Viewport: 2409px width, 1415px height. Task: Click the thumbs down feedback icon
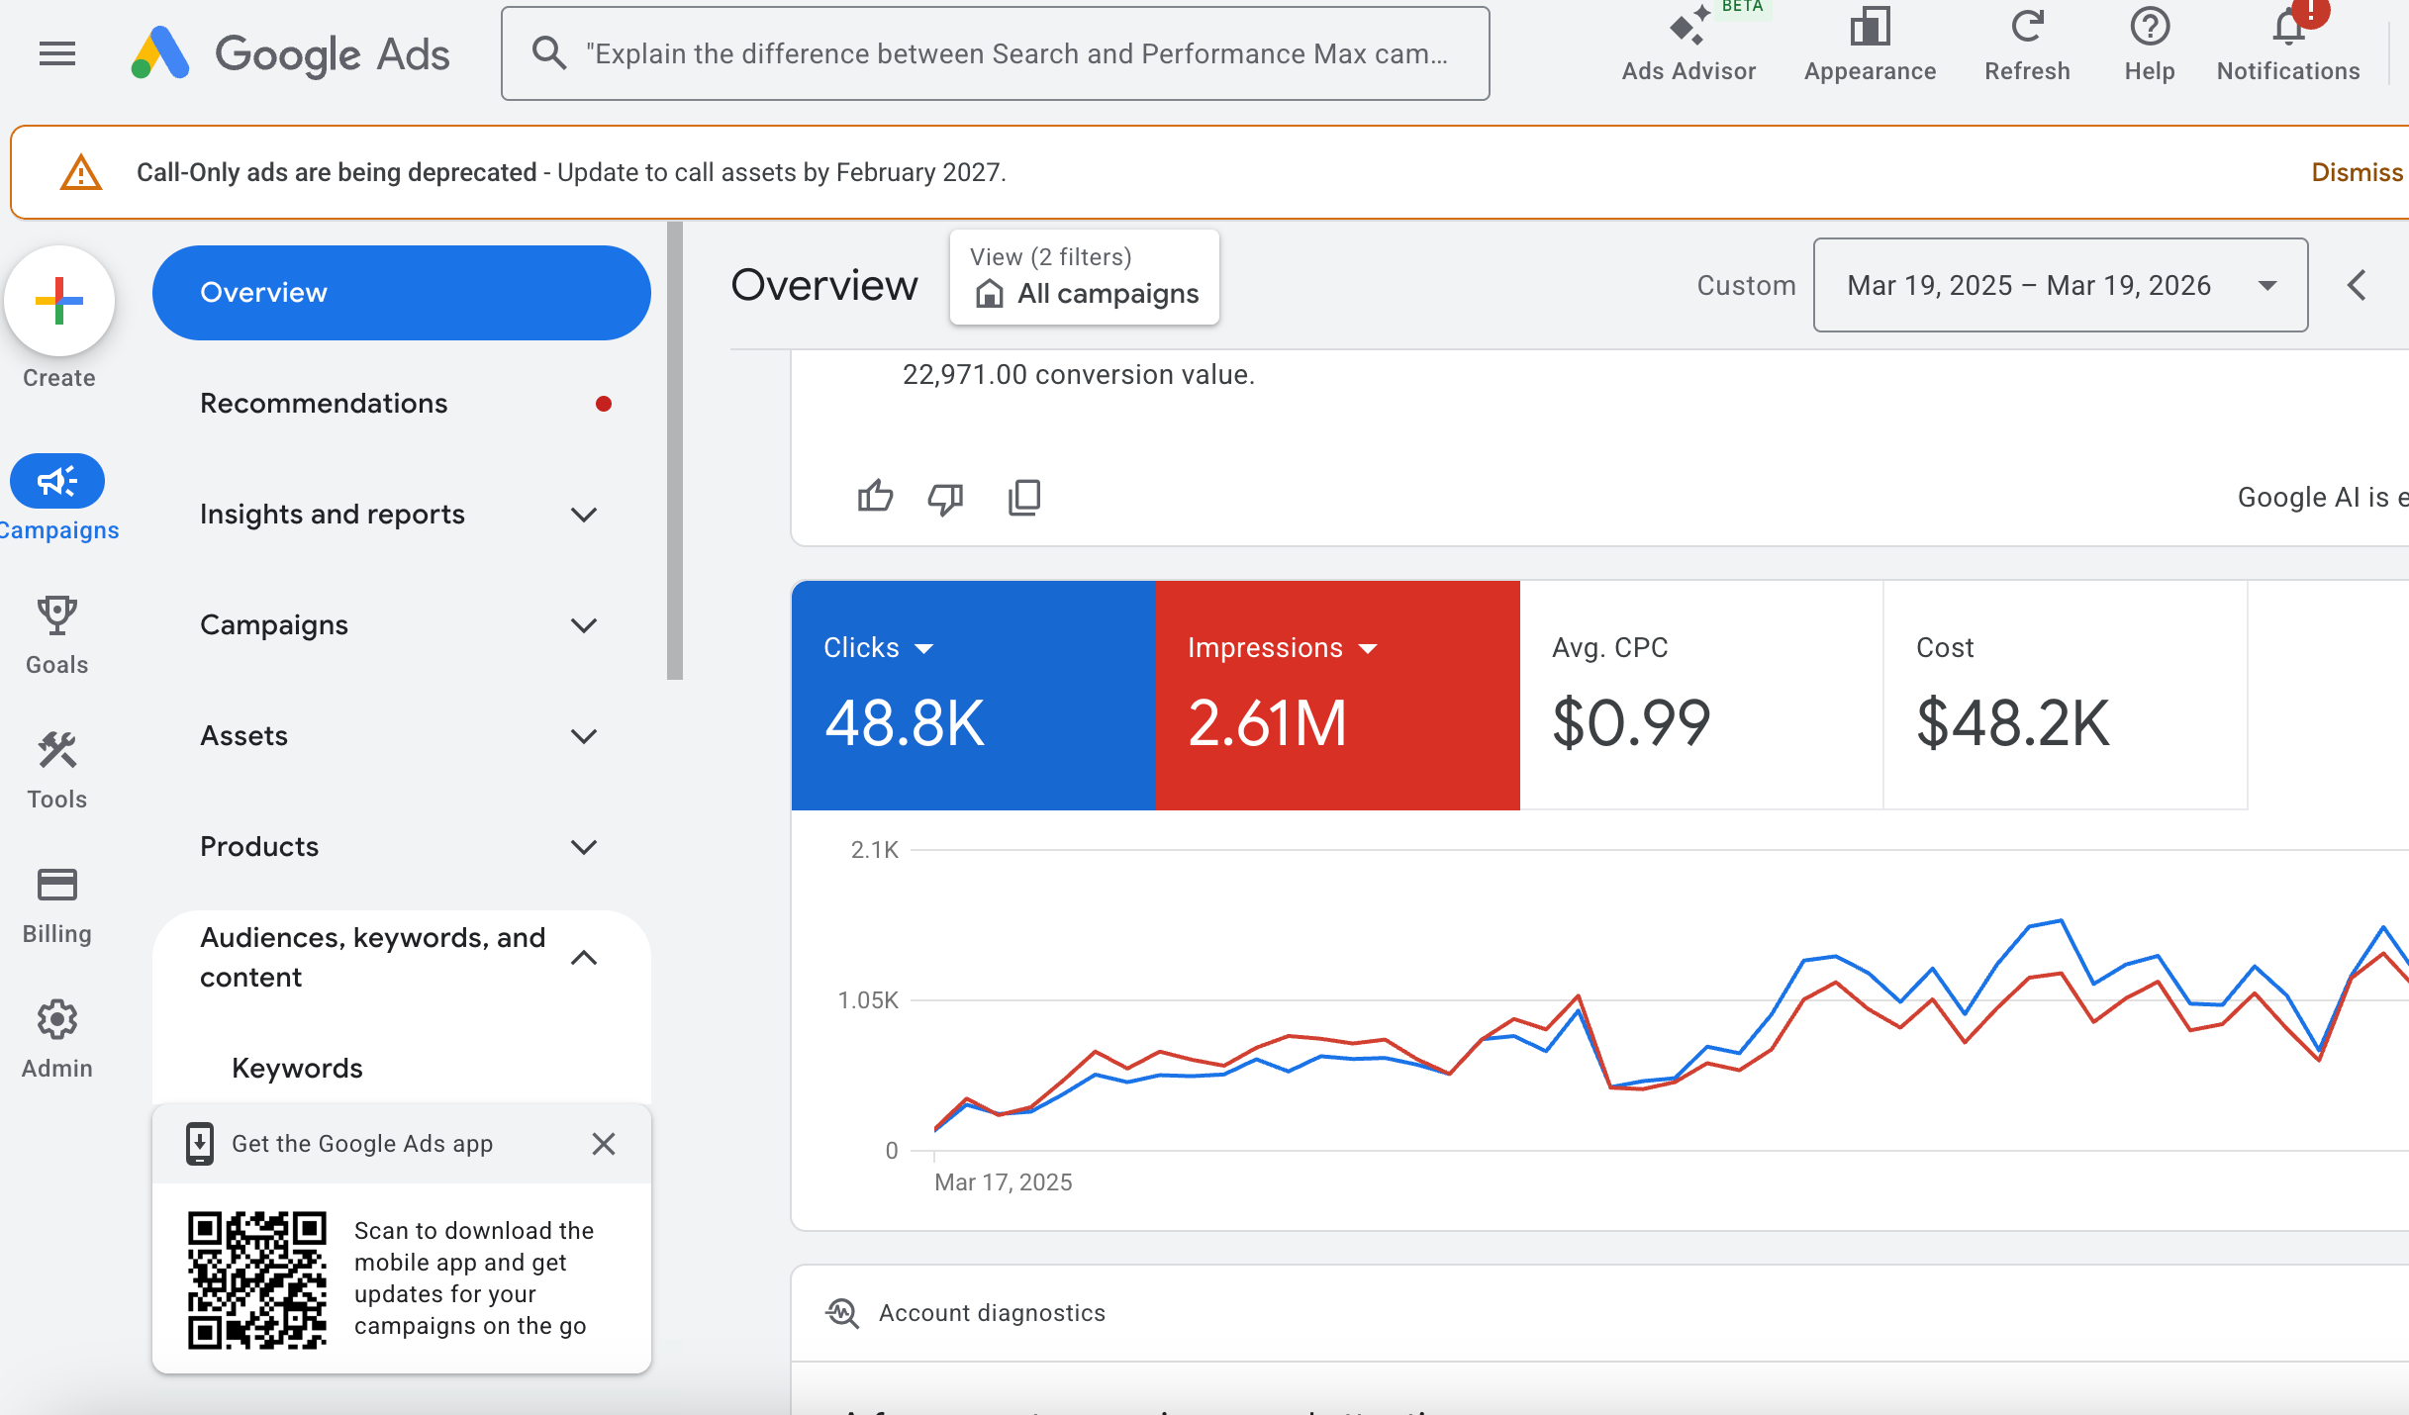coord(945,497)
